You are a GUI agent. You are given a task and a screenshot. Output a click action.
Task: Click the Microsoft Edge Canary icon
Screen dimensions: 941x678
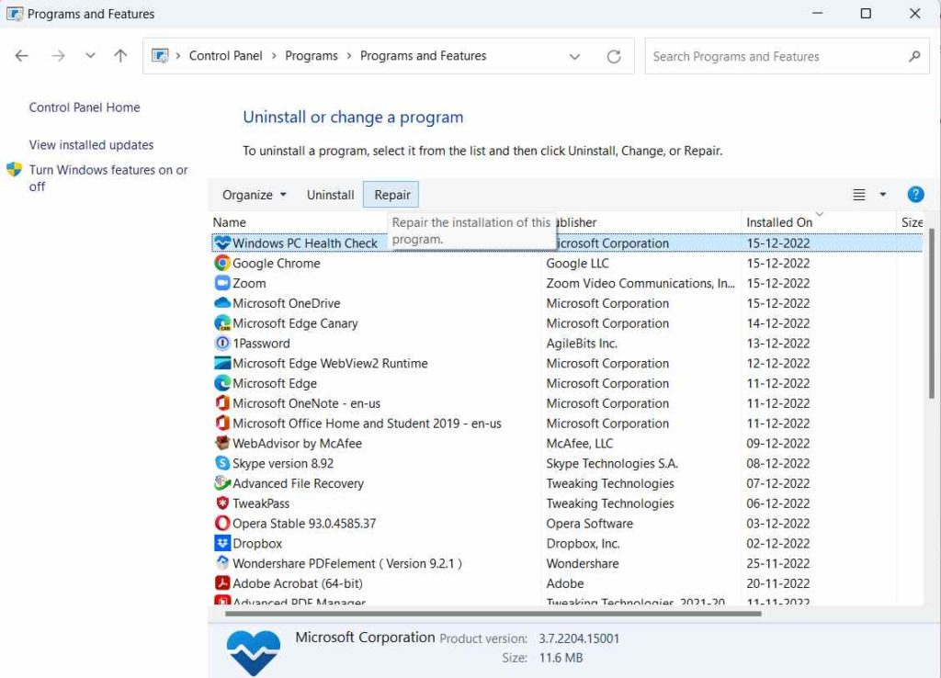click(222, 322)
